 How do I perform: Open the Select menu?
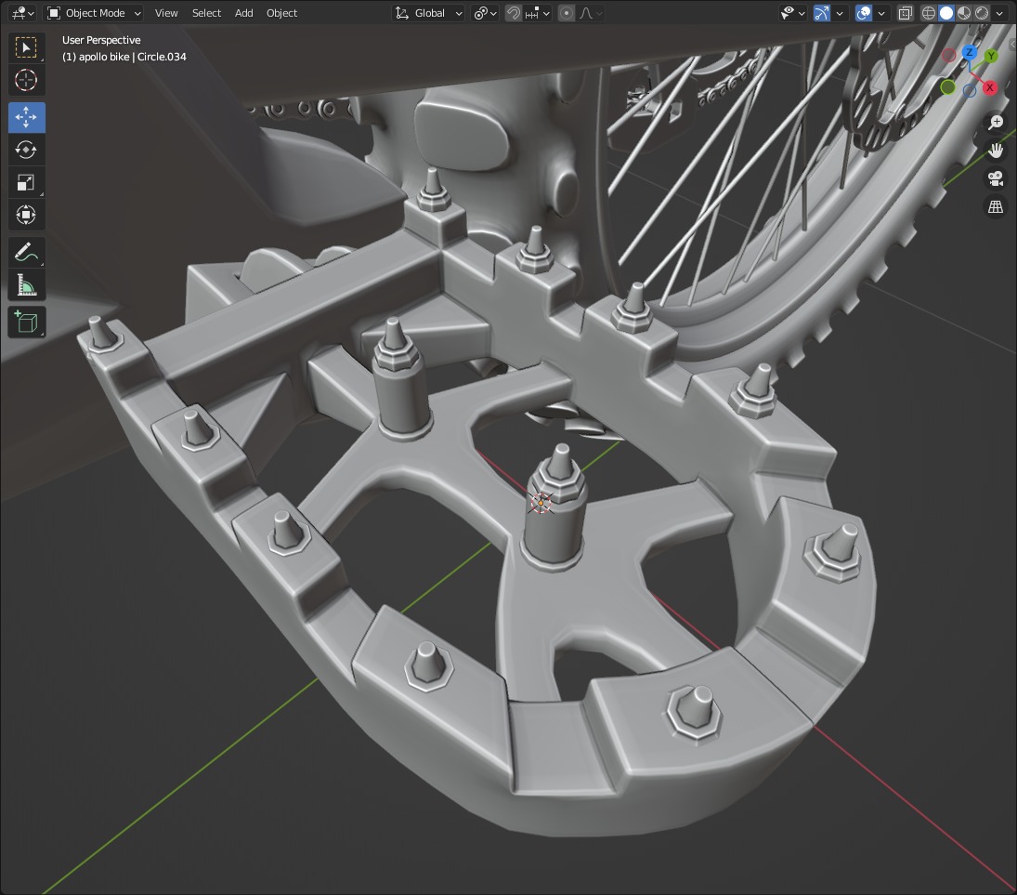click(206, 13)
